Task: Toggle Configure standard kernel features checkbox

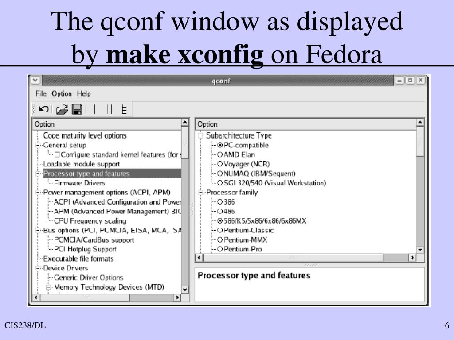Action: tap(57, 155)
